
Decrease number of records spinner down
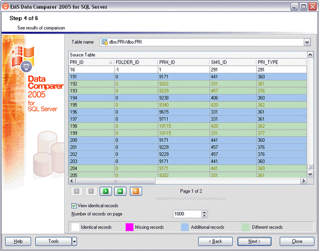click(x=204, y=216)
